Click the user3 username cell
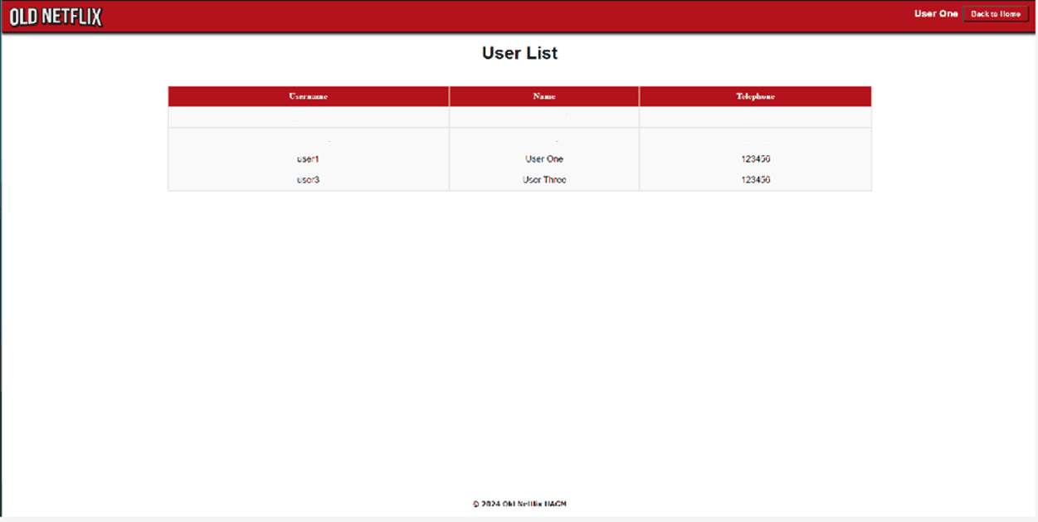 coord(308,179)
